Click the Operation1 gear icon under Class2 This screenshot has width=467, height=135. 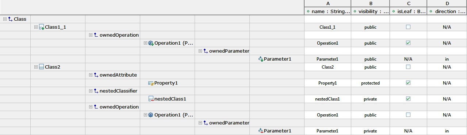pos(151,115)
